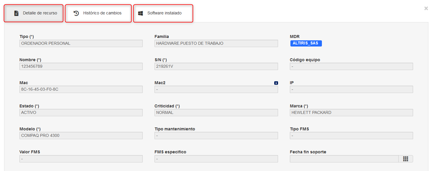The height and width of the screenshot is (171, 434).
Task: Click the document icon on Detalle de recurso
Action: pyautogui.click(x=16, y=13)
